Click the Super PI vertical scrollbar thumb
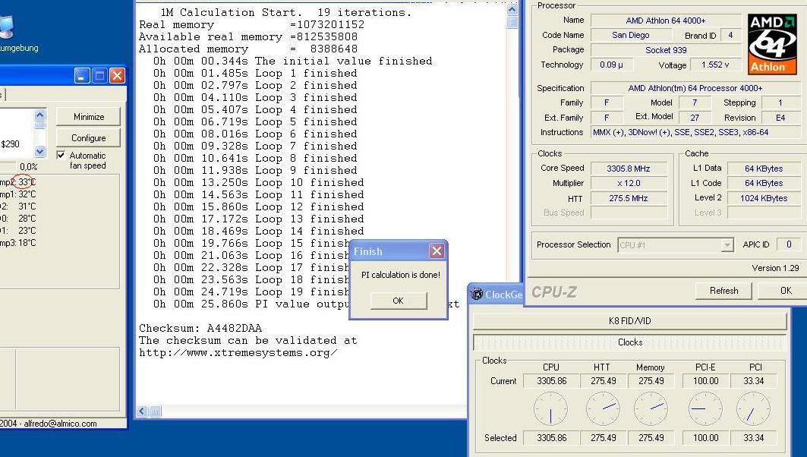 tap(512, 21)
